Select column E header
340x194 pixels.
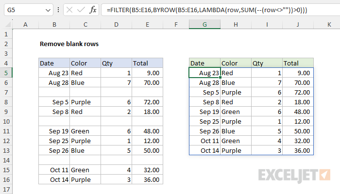click(x=147, y=24)
